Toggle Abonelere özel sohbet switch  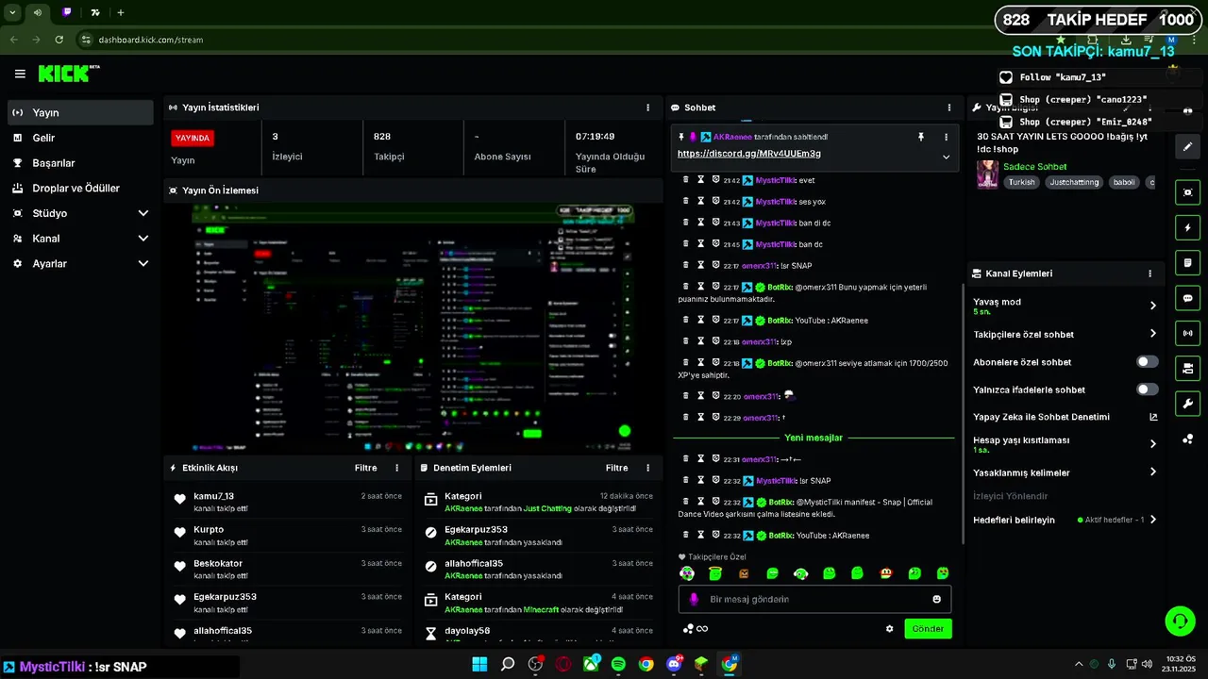1147,362
